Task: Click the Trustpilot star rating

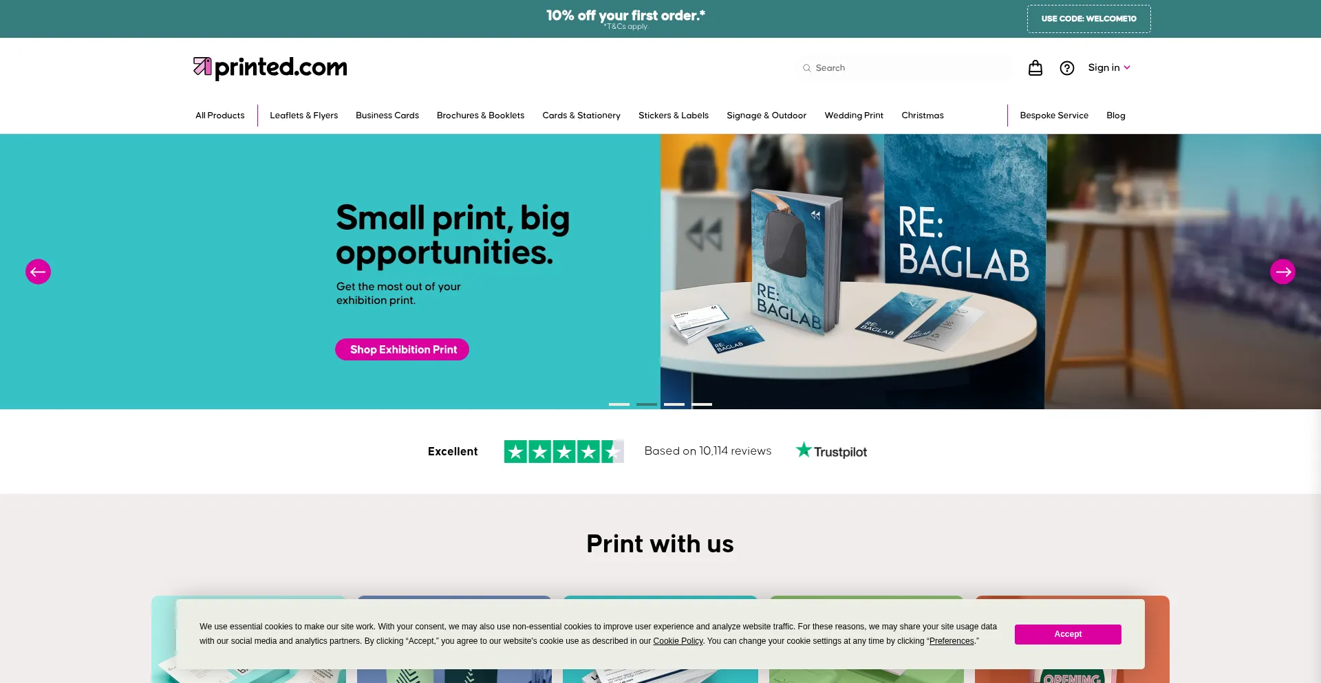Action: [x=563, y=451]
